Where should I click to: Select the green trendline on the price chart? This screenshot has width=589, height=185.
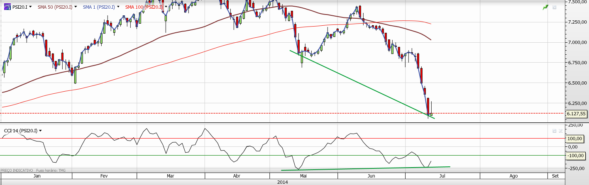[361, 84]
